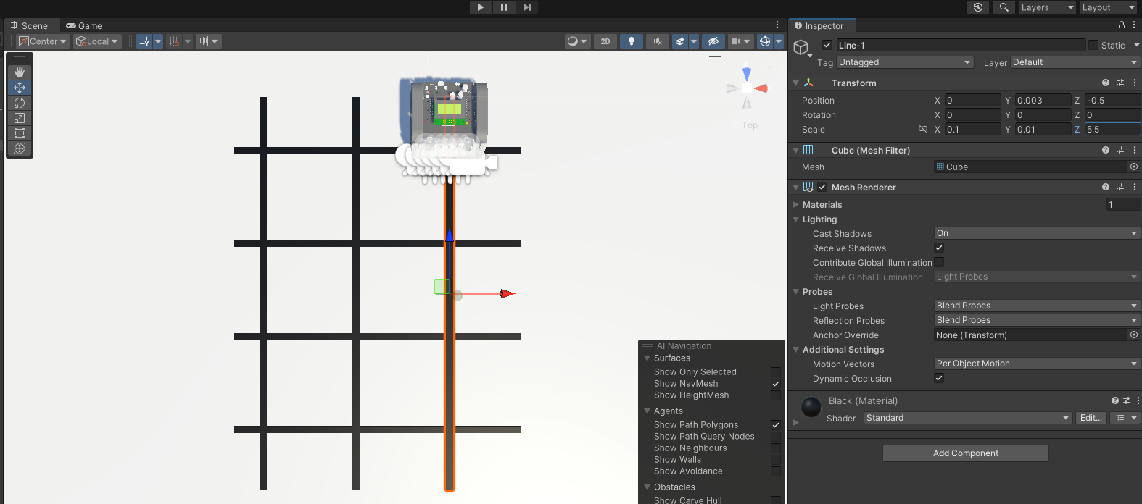Switch to the Game tab

84,25
